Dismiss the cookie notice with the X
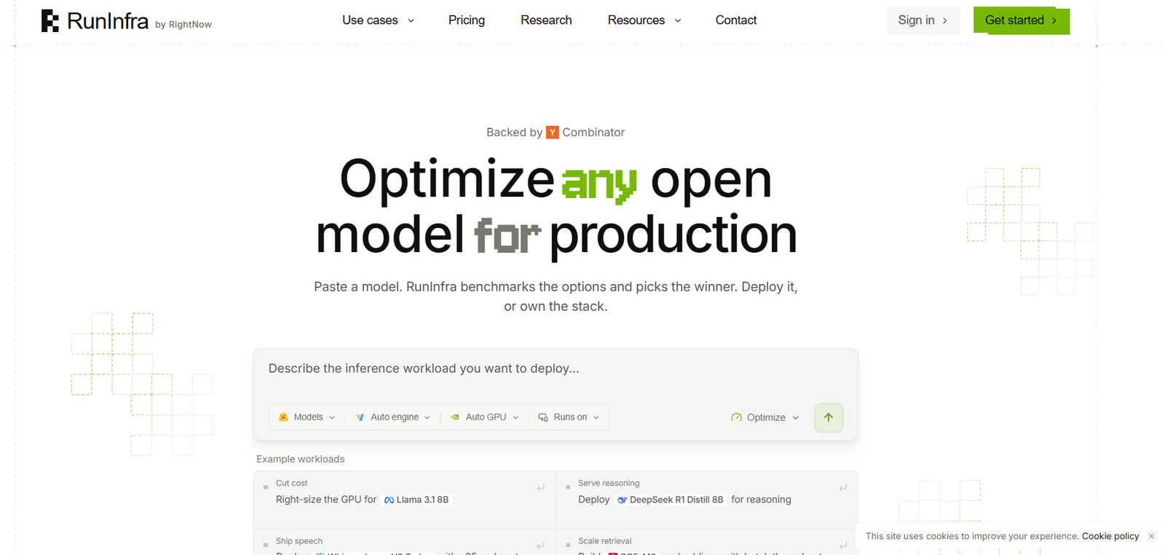Image resolution: width=1165 pixels, height=555 pixels. click(x=1151, y=536)
